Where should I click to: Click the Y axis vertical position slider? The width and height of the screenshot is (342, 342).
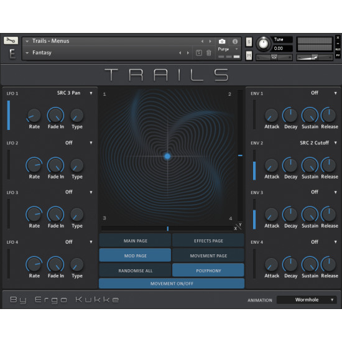pyautogui.click(x=240, y=155)
